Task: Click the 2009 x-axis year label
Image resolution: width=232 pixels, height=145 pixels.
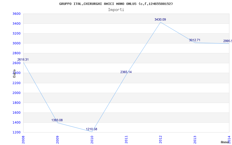Action: coord(57,139)
